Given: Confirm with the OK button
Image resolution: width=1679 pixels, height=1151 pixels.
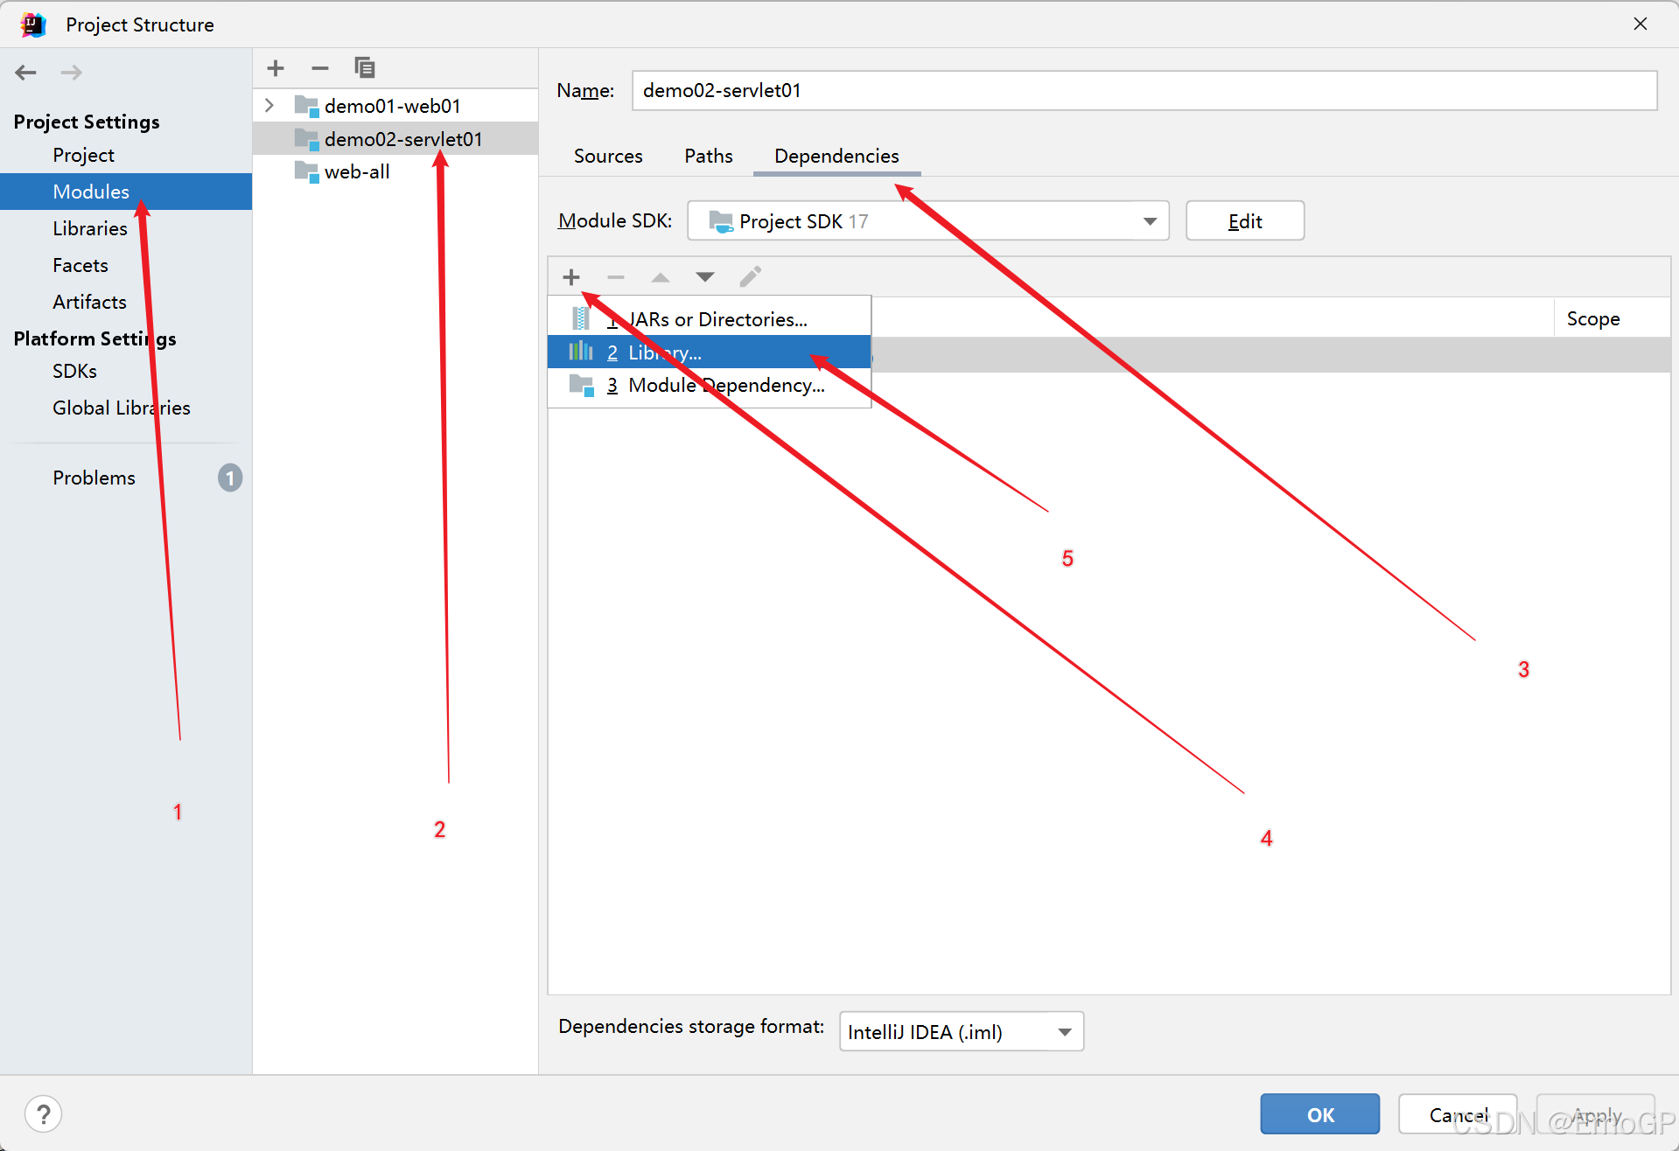Looking at the screenshot, I should coord(1320,1114).
